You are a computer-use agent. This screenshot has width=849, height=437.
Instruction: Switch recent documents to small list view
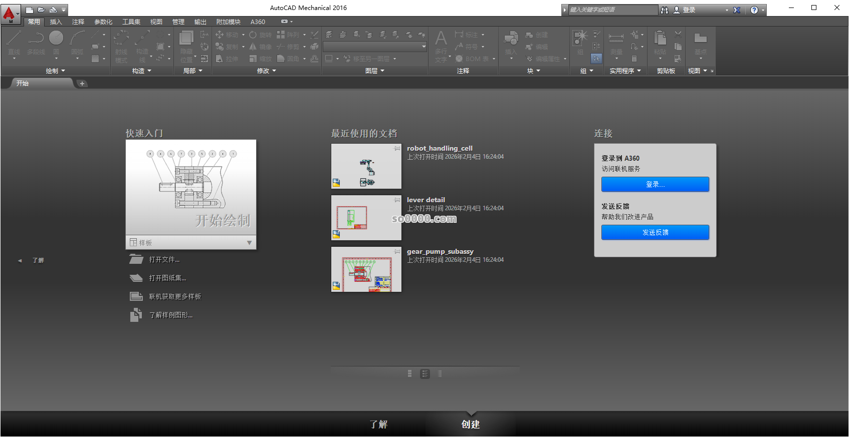pyautogui.click(x=440, y=374)
